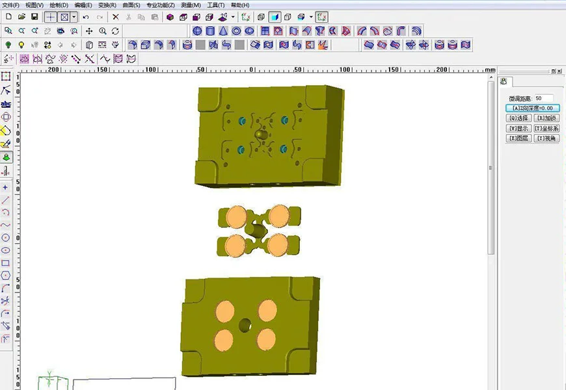Open the 工具(T) menu
Screen dimensions: 566x390
pyautogui.click(x=216, y=5)
